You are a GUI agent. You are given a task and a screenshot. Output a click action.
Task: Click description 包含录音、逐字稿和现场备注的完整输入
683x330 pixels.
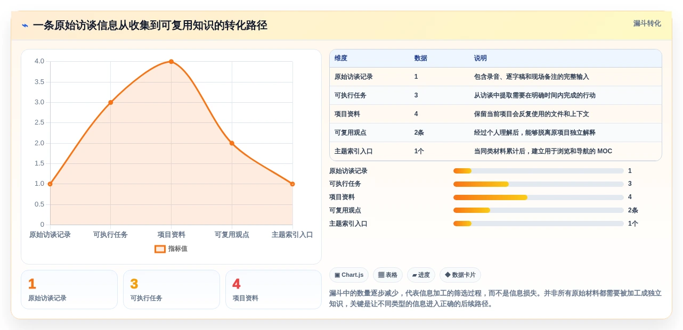532,77
